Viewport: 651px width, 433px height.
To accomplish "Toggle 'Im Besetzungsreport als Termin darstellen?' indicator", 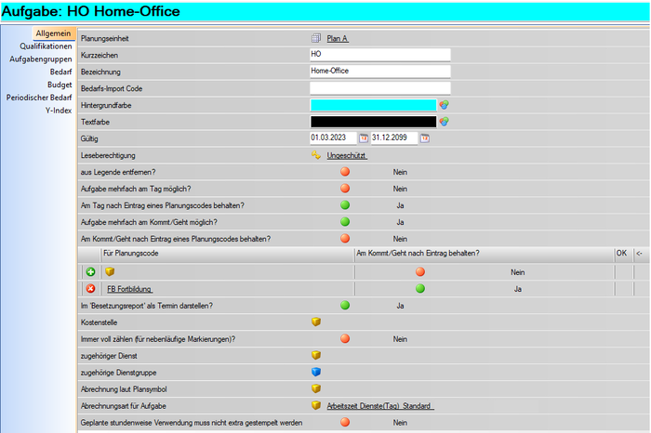I will [345, 305].
